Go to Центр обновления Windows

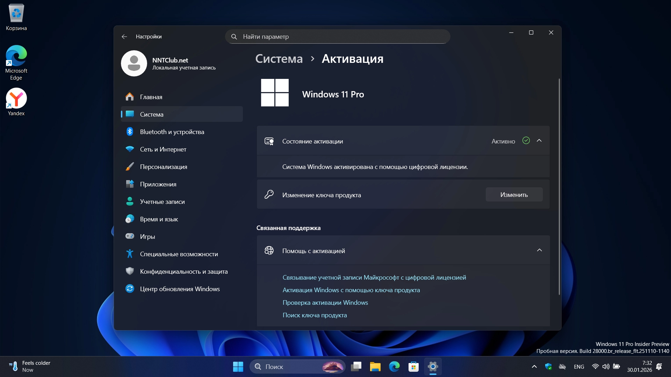click(180, 289)
